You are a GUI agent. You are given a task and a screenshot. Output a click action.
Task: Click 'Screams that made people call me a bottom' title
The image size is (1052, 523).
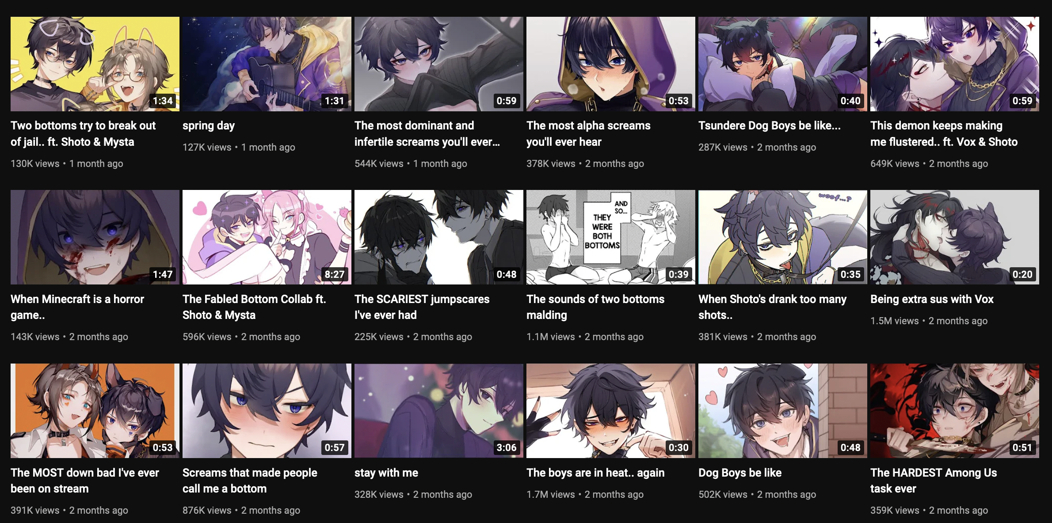(250, 481)
